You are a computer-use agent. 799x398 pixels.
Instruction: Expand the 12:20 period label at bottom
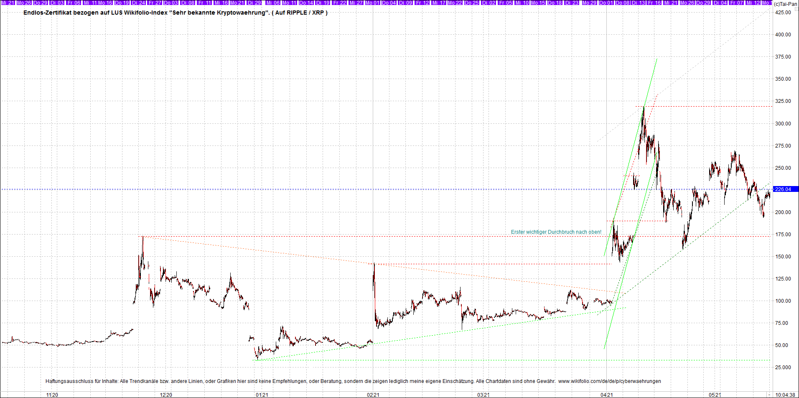click(x=166, y=394)
